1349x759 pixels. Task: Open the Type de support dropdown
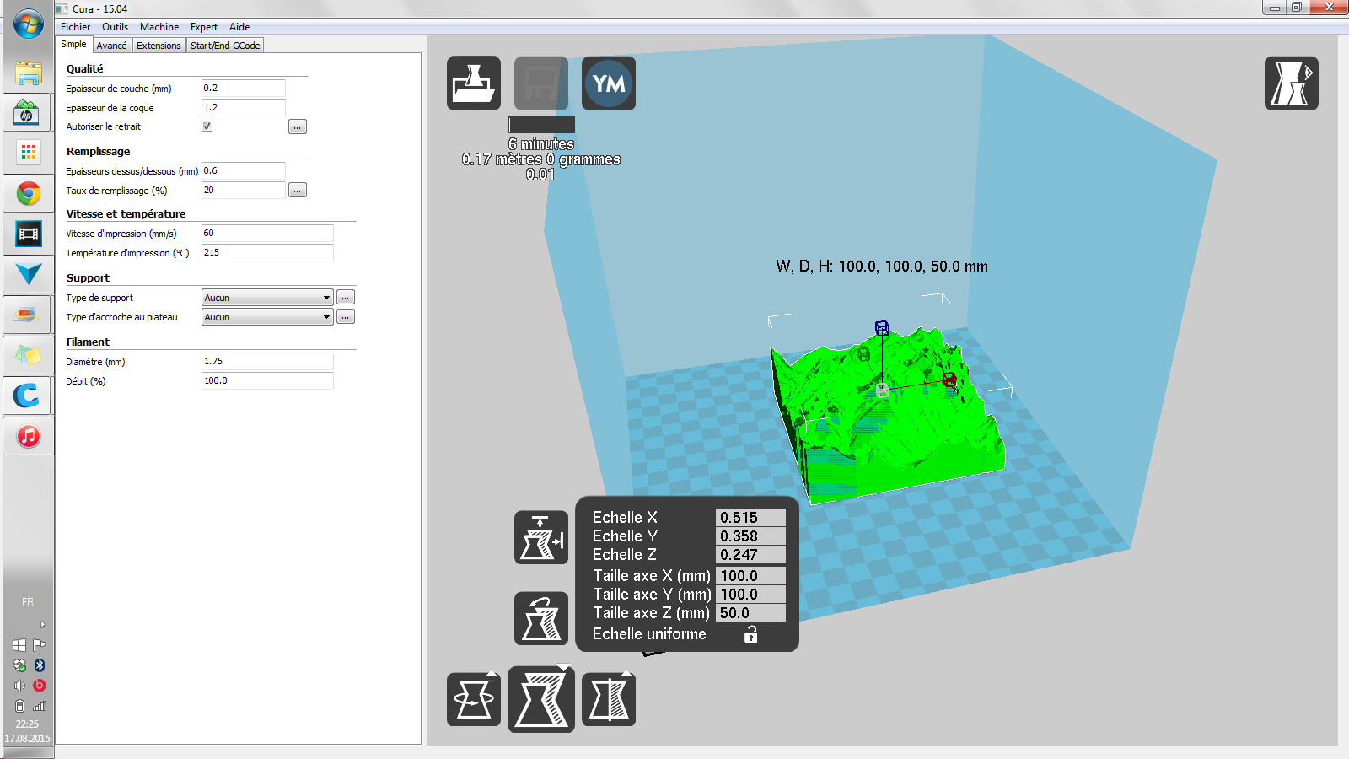(267, 298)
